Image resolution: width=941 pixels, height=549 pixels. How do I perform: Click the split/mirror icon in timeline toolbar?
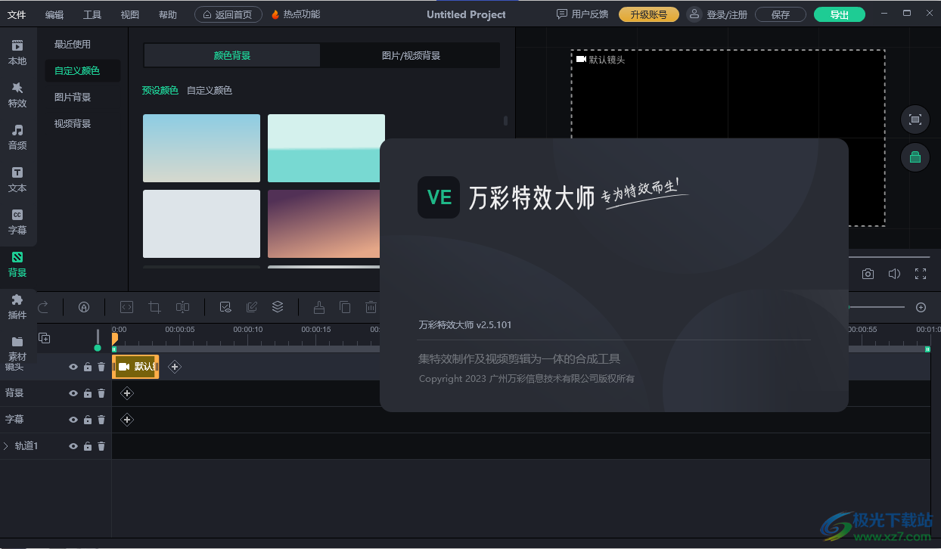coord(182,307)
